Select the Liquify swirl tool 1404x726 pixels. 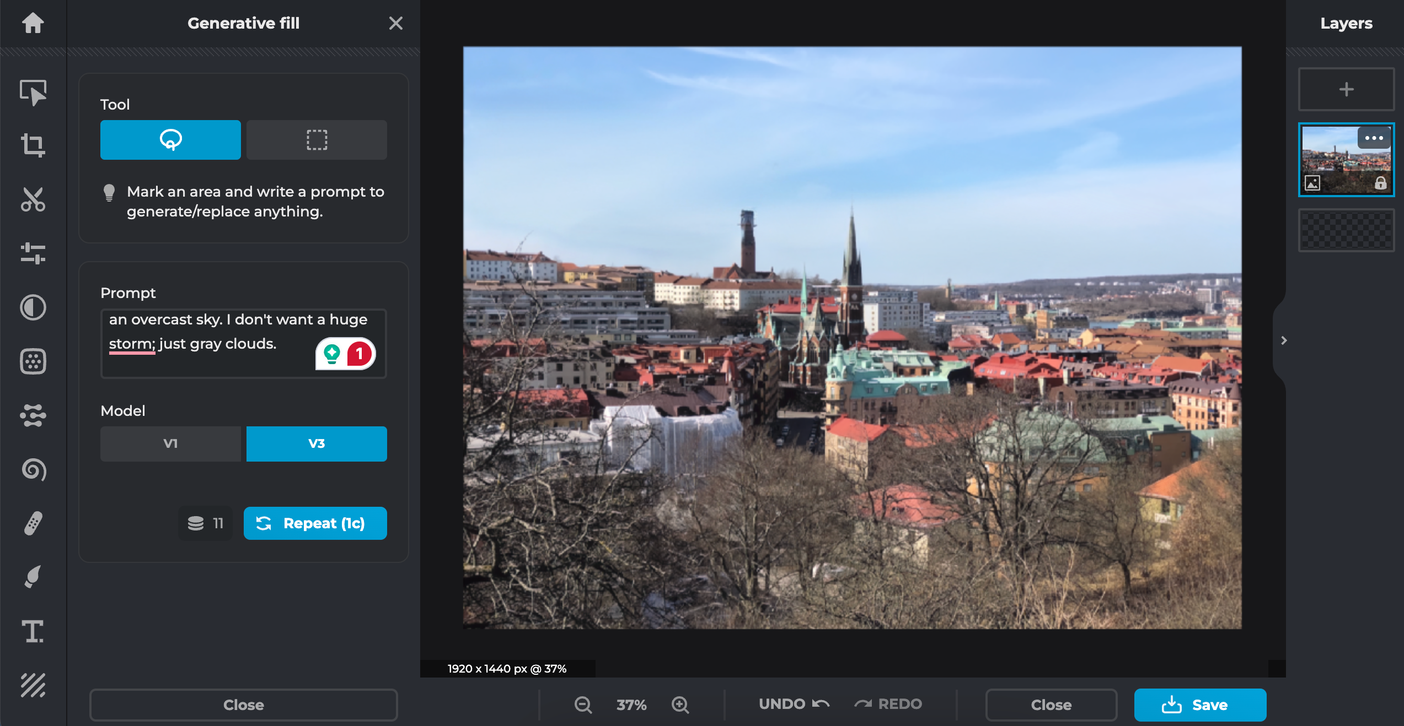pos(33,470)
